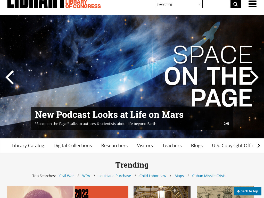This screenshot has height=198, width=264.
Task: Open the New Podcast Looks at Life on Mars headline
Action: (x=109, y=115)
